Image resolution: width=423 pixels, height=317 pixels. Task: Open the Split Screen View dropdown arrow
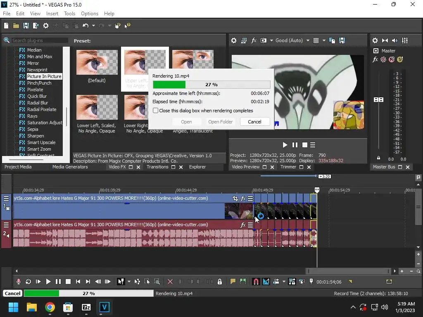pos(271,40)
